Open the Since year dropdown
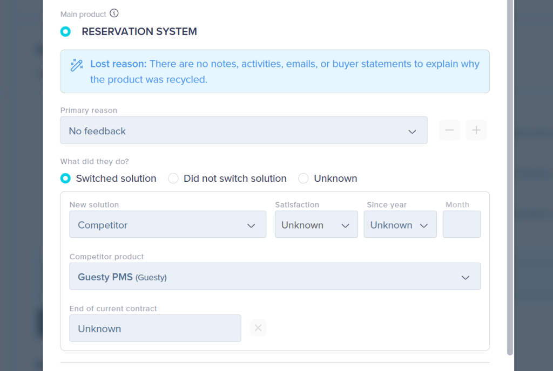 400,224
